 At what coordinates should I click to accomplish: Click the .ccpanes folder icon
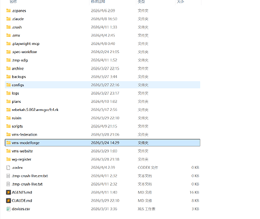pyautogui.click(x=8, y=11)
